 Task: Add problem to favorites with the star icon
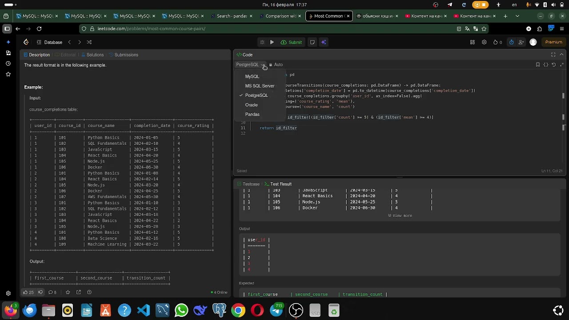pos(68,292)
